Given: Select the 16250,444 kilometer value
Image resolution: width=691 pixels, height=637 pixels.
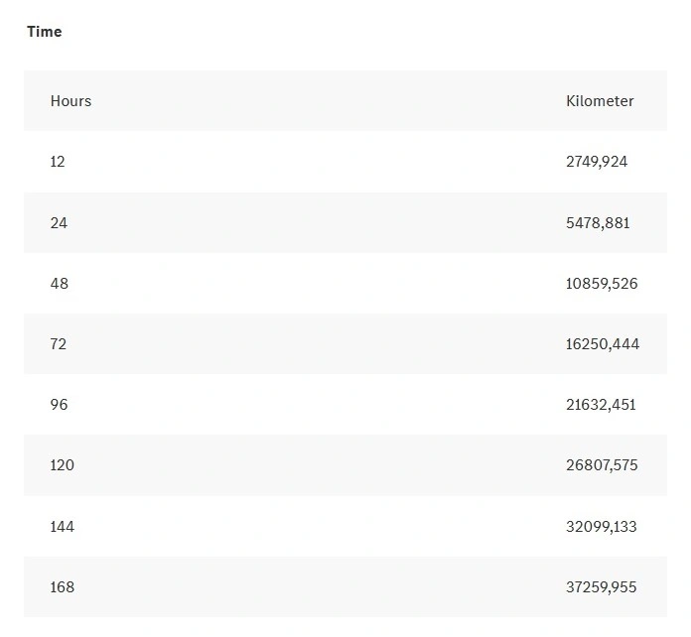Looking at the screenshot, I should point(603,344).
